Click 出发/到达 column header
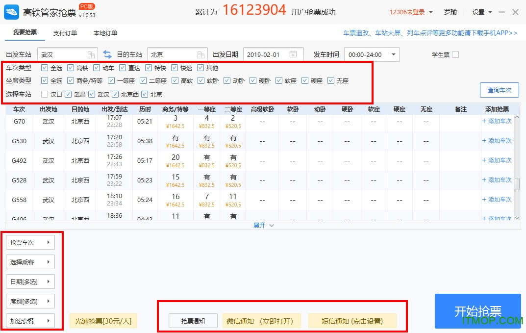Viewport: 526px width, 333px height. [x=114, y=109]
